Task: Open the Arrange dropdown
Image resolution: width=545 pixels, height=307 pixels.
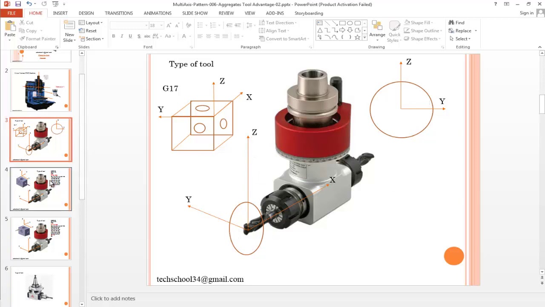Action: point(377,31)
